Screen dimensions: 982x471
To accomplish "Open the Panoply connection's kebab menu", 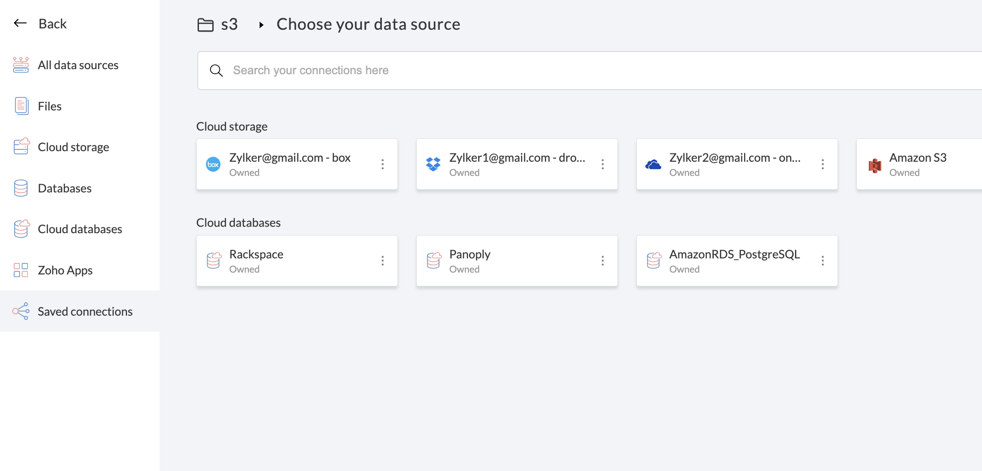I will click(x=603, y=261).
